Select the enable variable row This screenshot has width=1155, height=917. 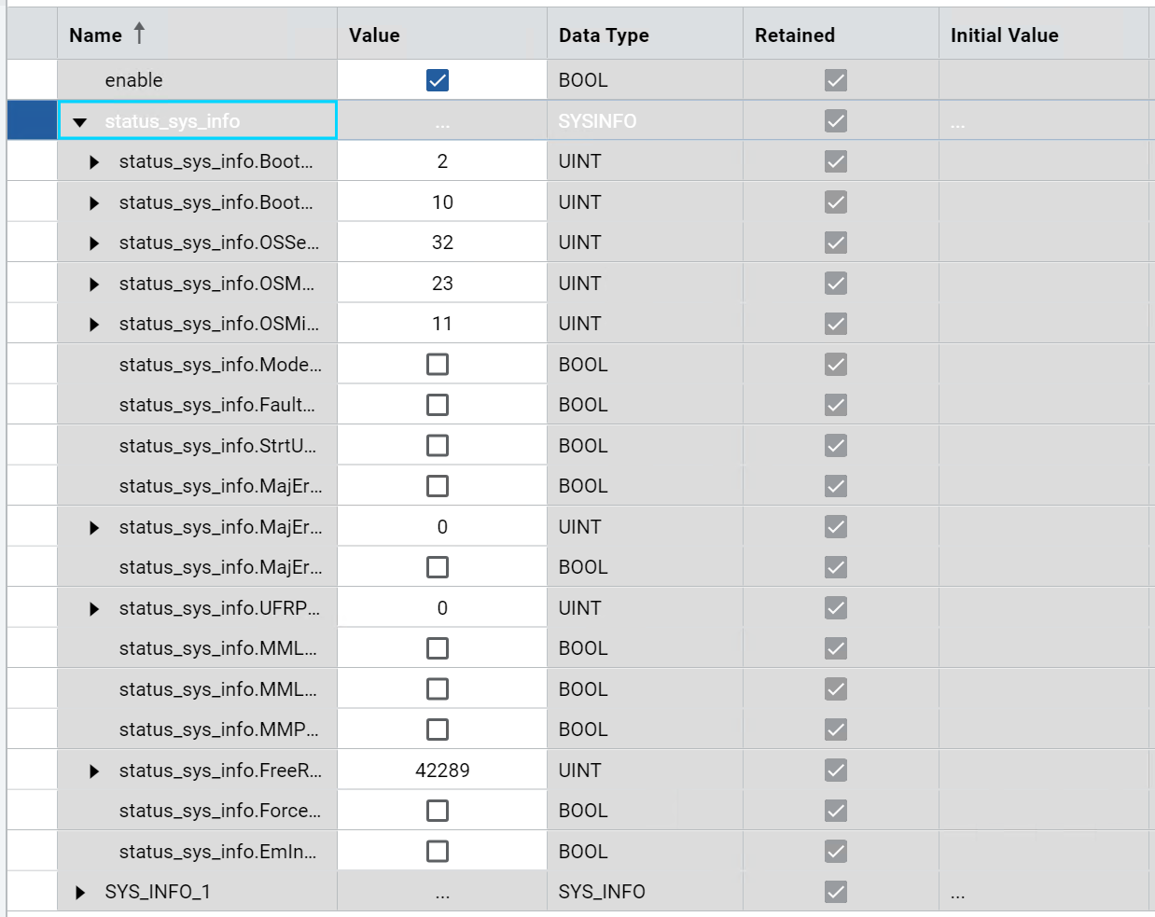click(577, 80)
